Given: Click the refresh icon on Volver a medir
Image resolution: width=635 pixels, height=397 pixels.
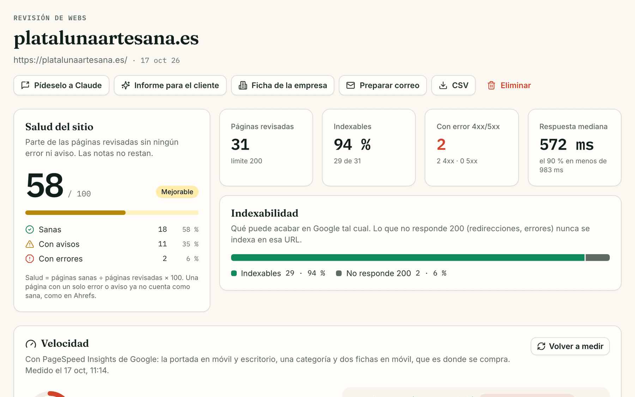Looking at the screenshot, I should click(x=541, y=346).
